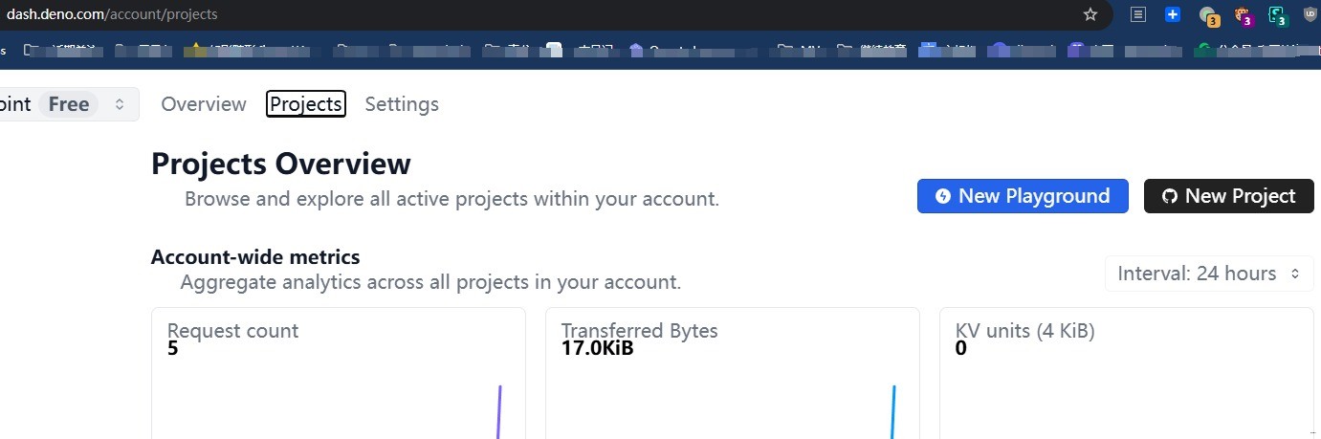
Task: Open the monkey extension with purple badge
Action: (1243, 15)
